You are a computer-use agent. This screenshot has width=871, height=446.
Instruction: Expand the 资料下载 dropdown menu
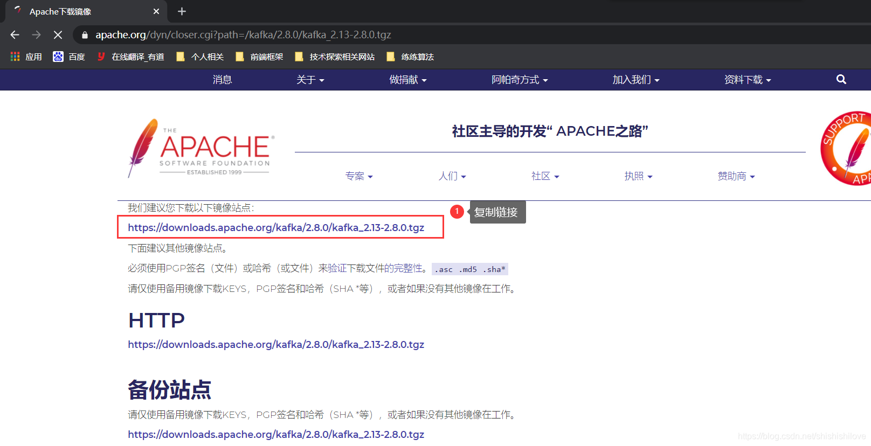click(x=748, y=80)
